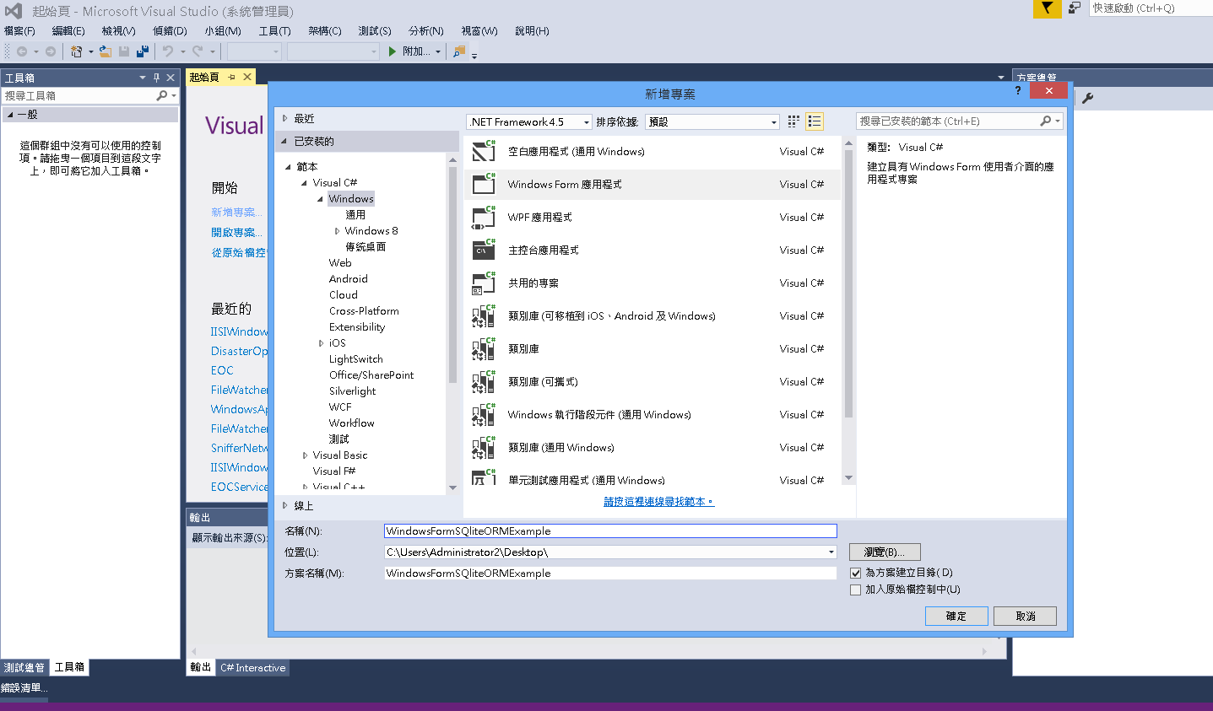Screen dimensions: 1213x711
Task: Click the Navigate Forward toolbar icon
Action: point(51,51)
